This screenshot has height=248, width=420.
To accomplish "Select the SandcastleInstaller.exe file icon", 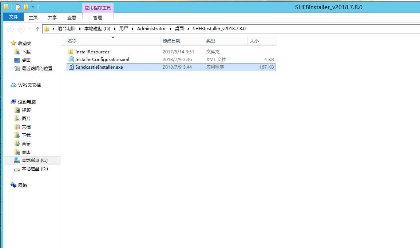I will coord(71,67).
